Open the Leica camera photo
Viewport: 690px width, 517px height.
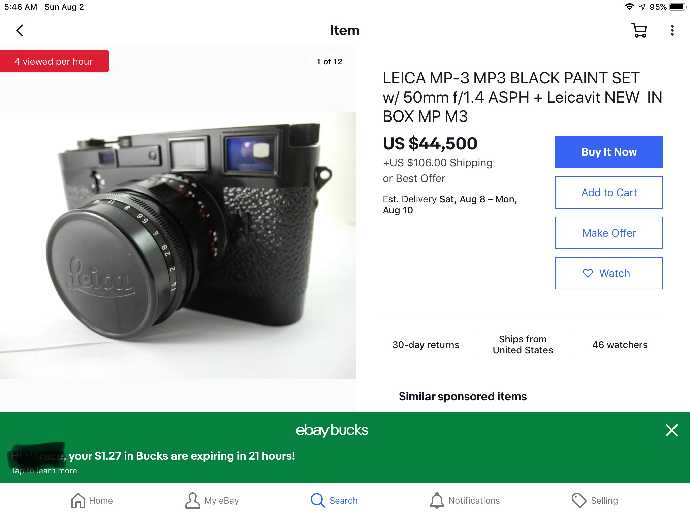(178, 246)
